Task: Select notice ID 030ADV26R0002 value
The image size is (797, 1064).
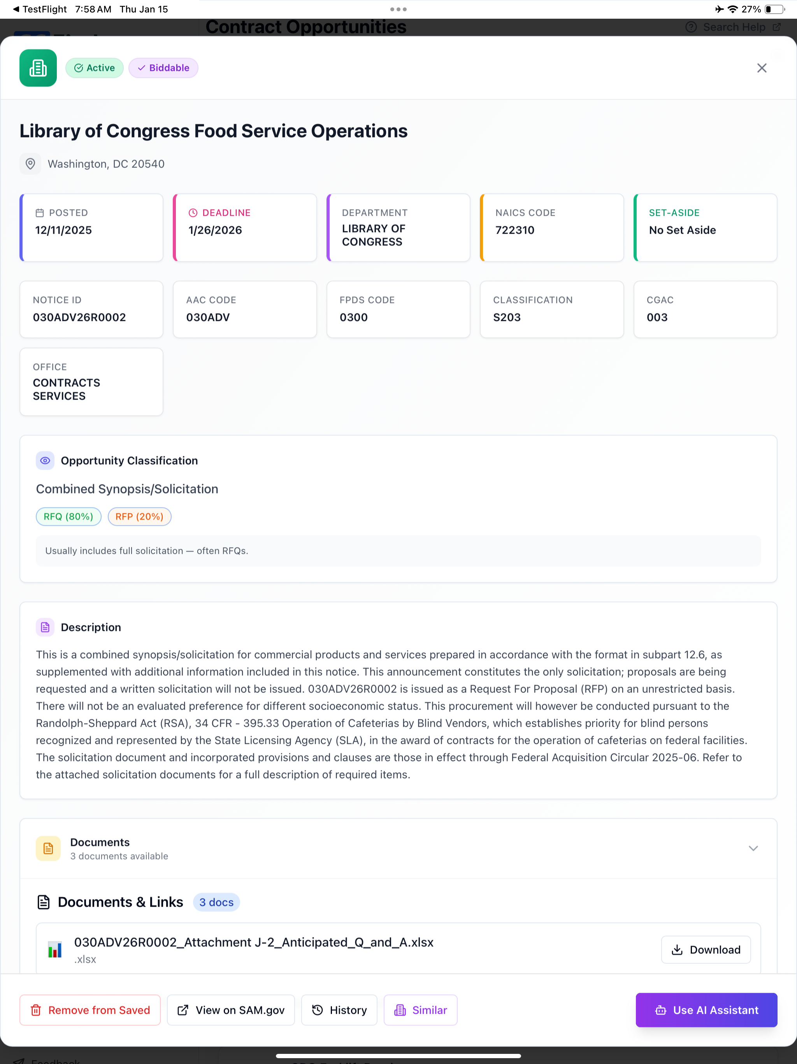Action: (x=79, y=317)
